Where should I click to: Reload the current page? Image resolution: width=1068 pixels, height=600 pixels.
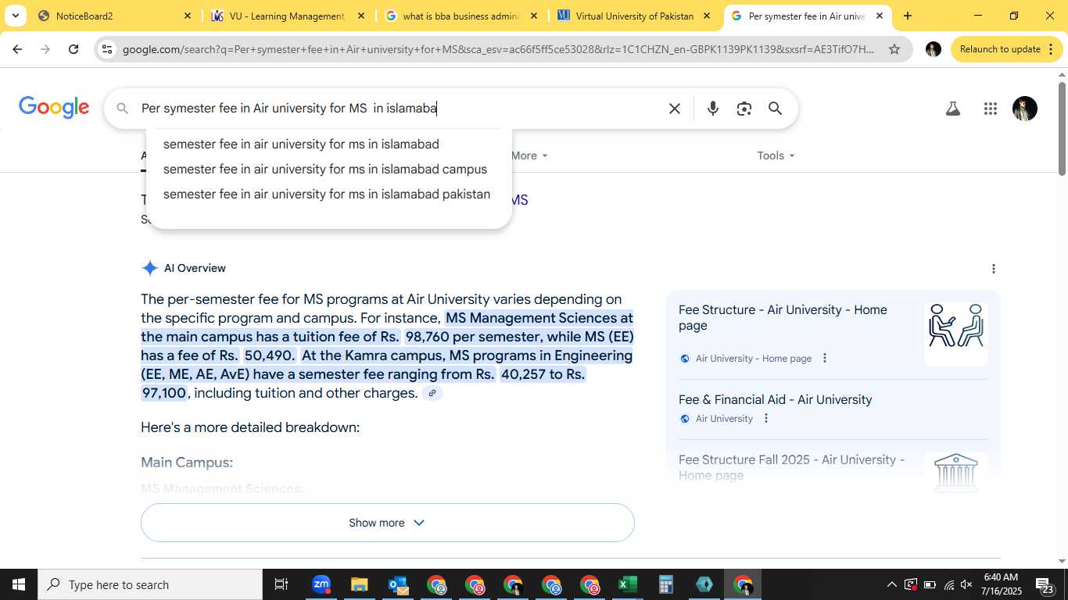tap(73, 49)
